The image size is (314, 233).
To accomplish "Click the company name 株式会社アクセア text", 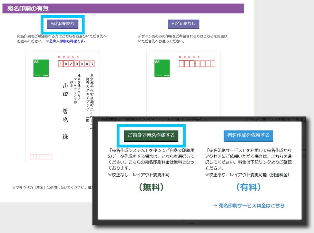I will [79, 84].
